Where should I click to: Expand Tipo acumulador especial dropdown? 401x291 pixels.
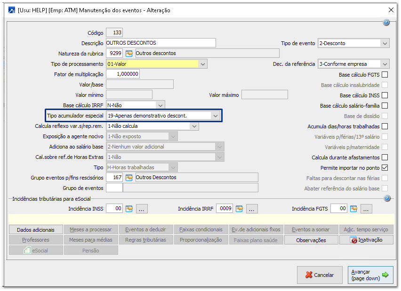click(x=215, y=116)
